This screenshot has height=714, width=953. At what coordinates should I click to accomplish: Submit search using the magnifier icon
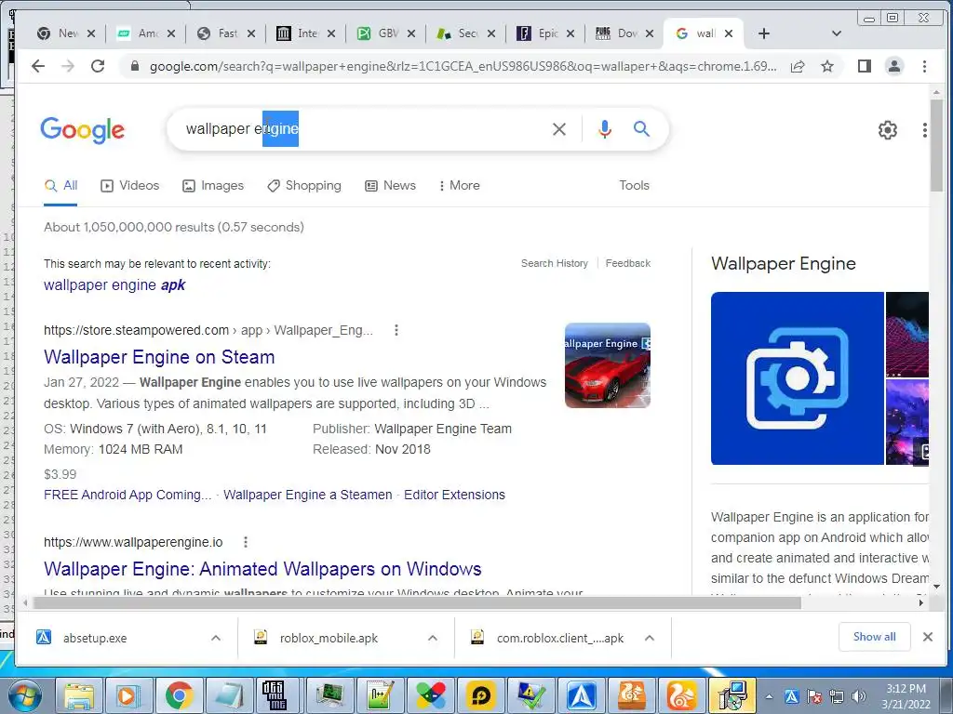[x=642, y=128]
